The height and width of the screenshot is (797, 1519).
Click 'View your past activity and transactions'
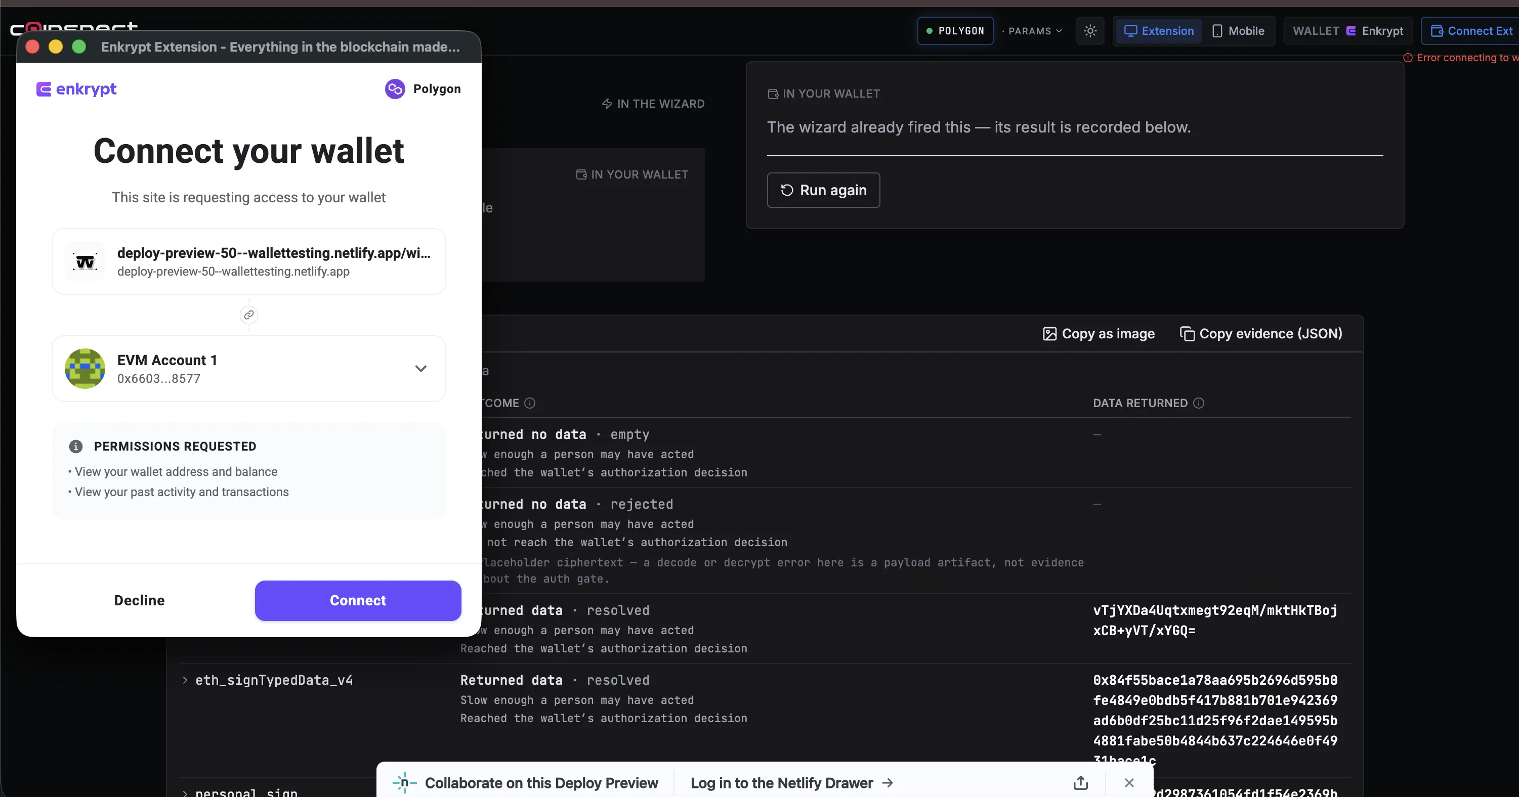point(182,492)
